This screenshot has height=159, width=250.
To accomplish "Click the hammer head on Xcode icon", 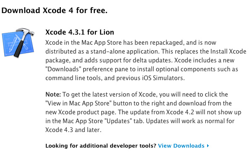I will [26, 32].
